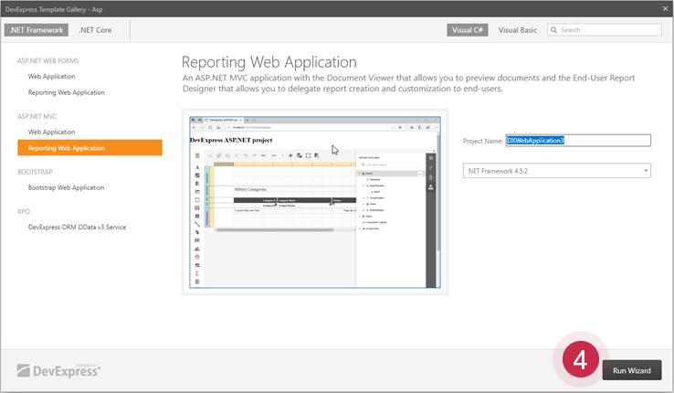Click the template preview image
The height and width of the screenshot is (393, 674).
315,202
